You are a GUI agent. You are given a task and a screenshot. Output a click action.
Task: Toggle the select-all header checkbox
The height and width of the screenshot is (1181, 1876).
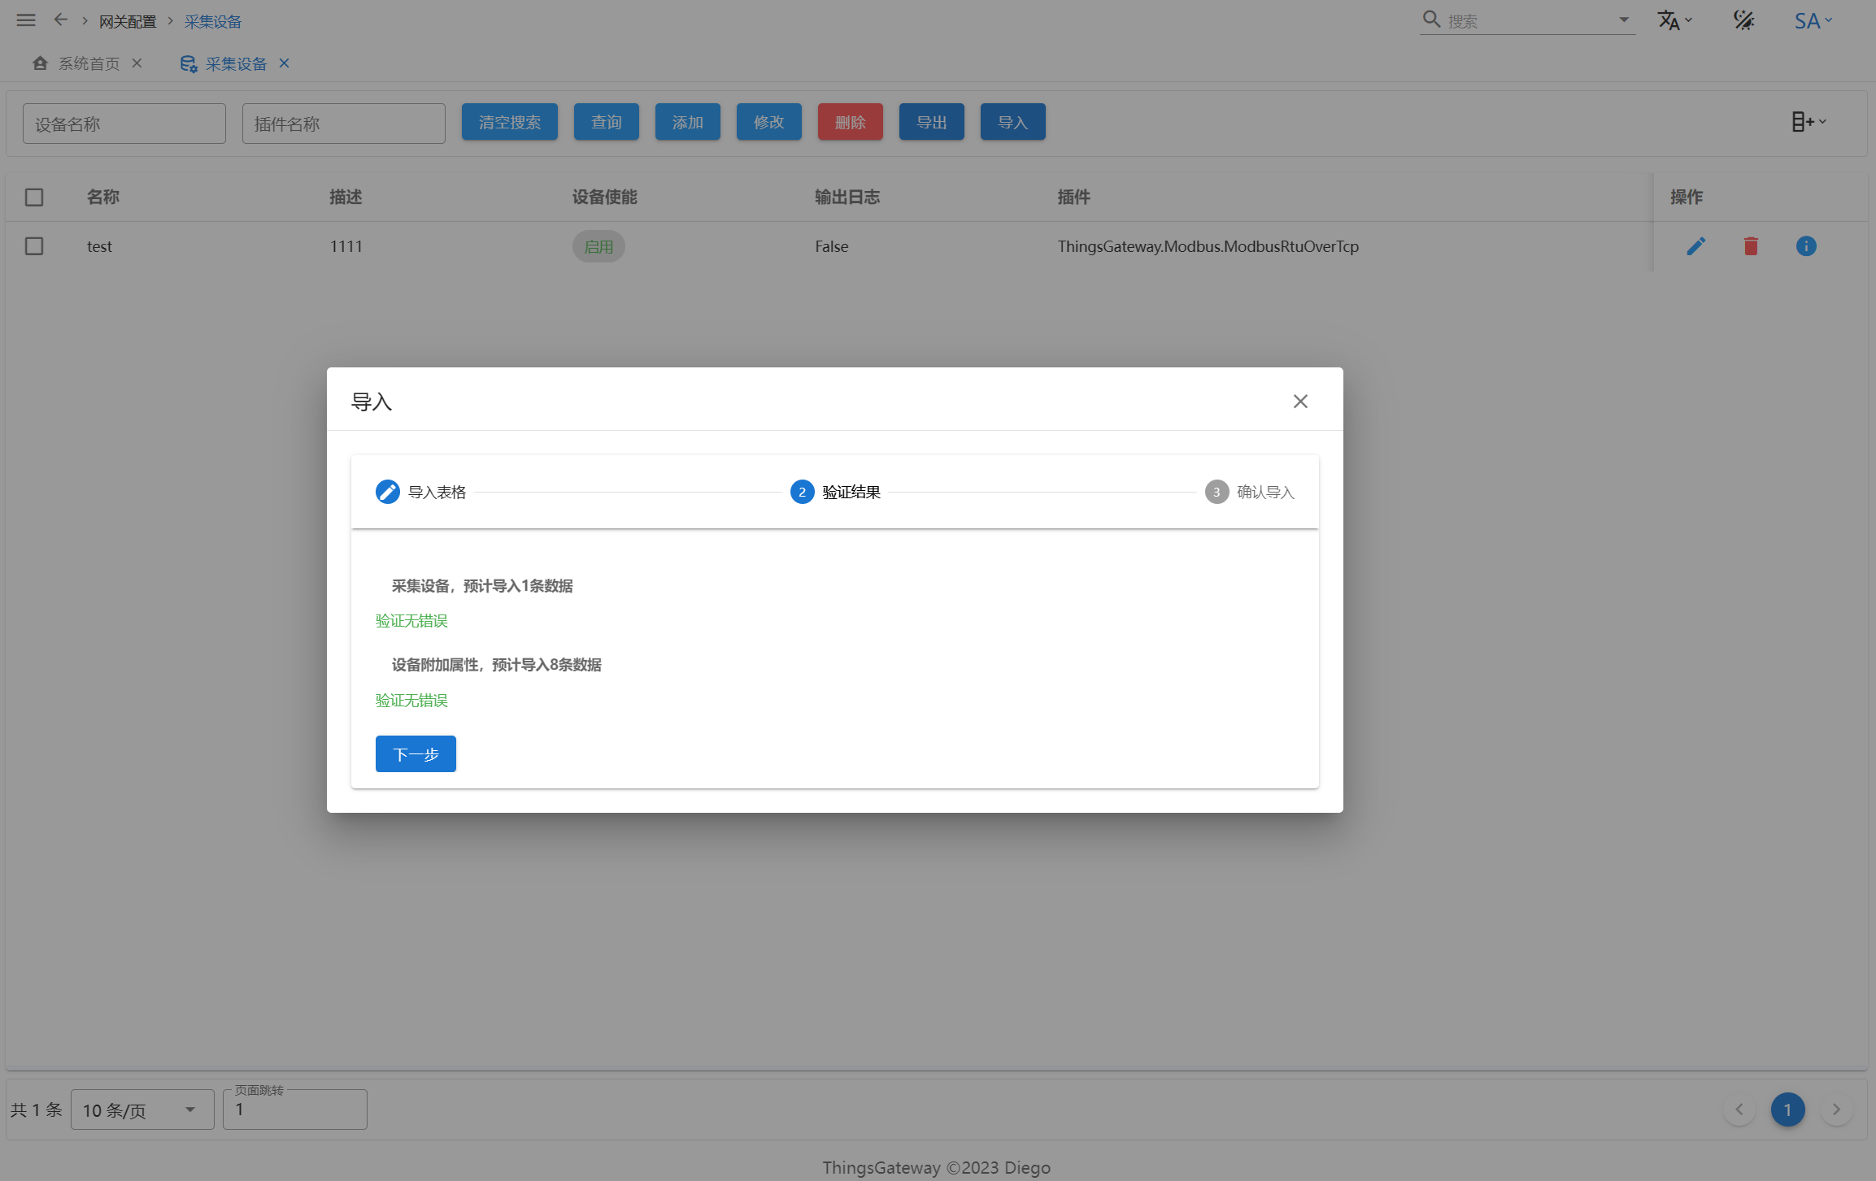coord(34,198)
